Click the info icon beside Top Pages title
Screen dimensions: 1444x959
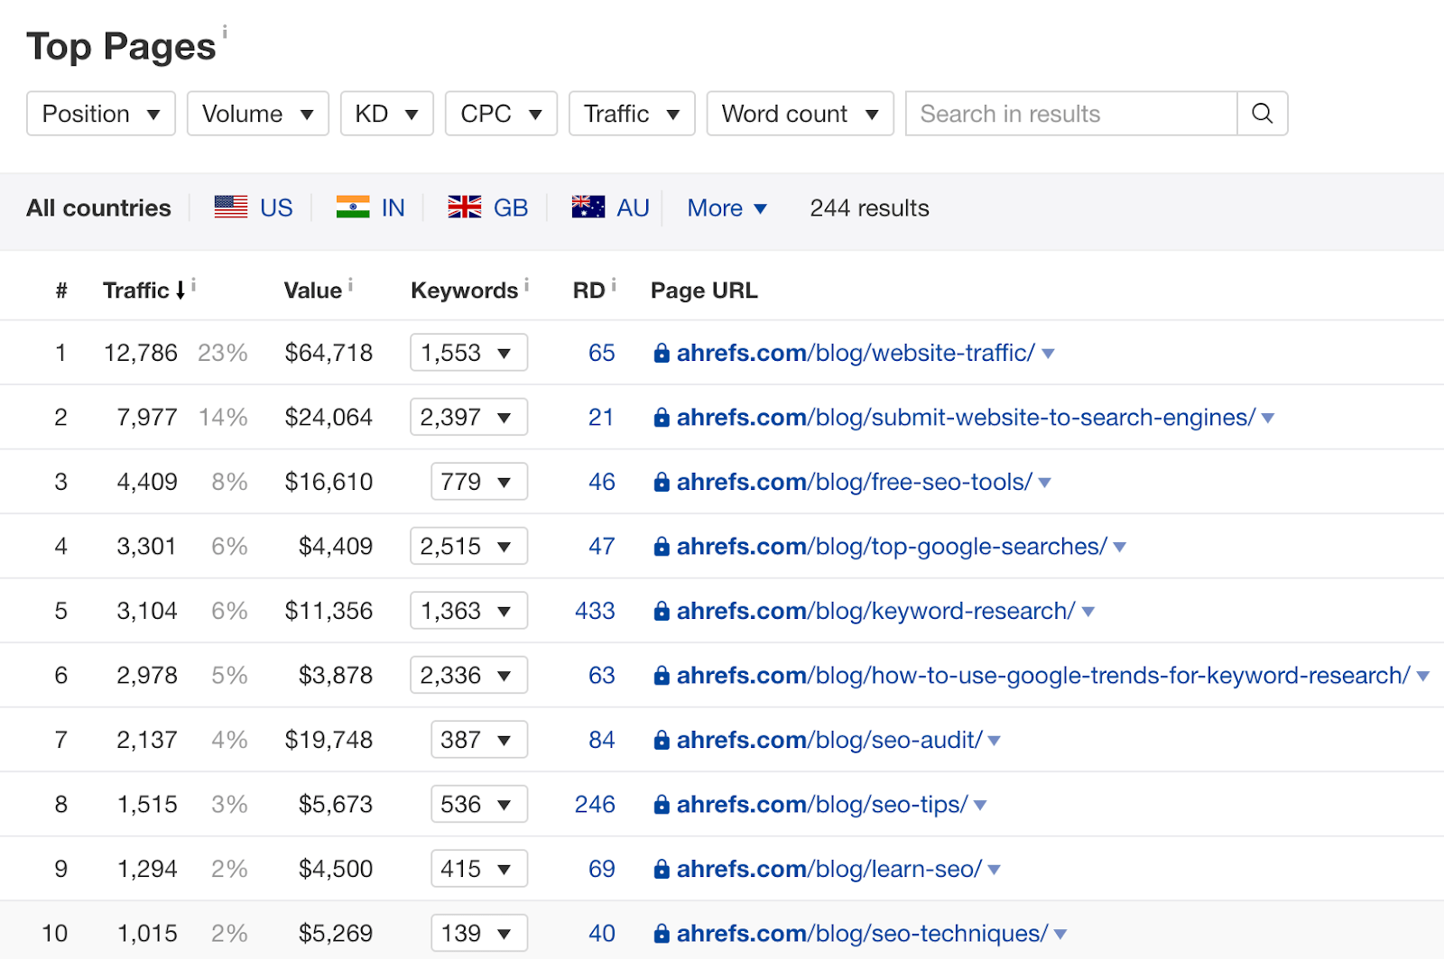pyautogui.click(x=225, y=32)
